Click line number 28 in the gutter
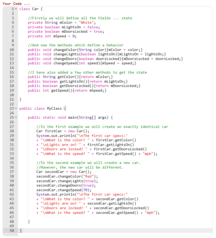216x238 pixels. [x=11, y=131]
